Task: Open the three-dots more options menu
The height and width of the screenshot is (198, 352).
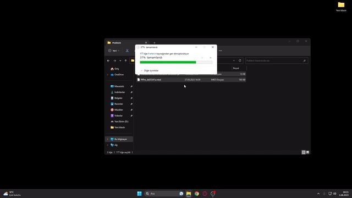Action: [221, 51]
